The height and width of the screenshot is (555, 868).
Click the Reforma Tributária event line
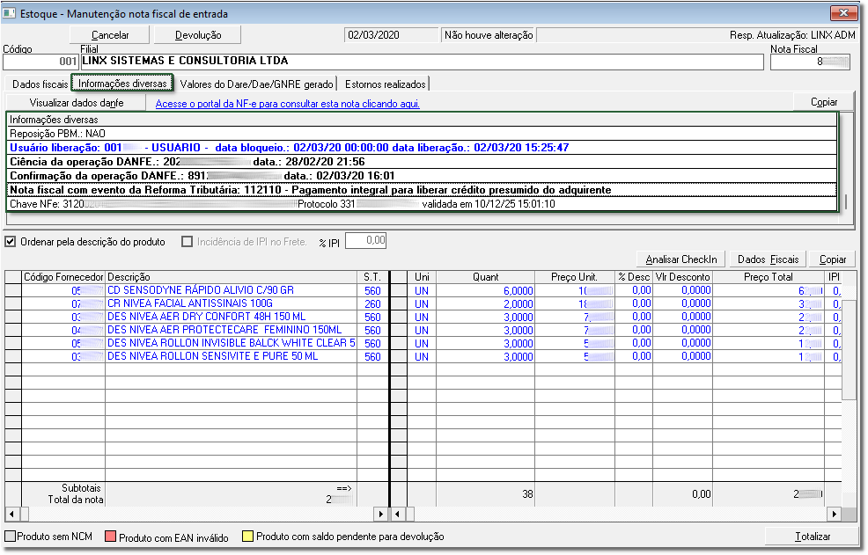point(422,190)
